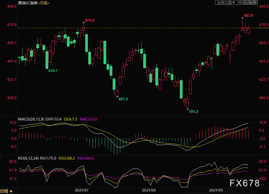This screenshot has height=194, width=269.
Task: Click the orange dashed horizontal price line
Action: point(137,28)
